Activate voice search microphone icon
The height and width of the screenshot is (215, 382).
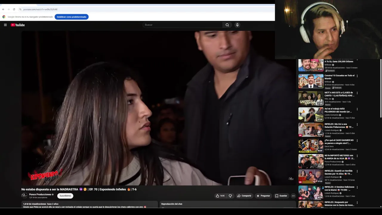(237, 25)
